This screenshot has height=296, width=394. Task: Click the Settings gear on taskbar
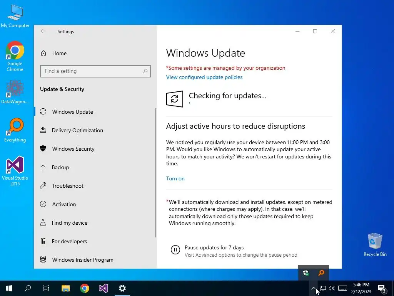tap(122, 288)
